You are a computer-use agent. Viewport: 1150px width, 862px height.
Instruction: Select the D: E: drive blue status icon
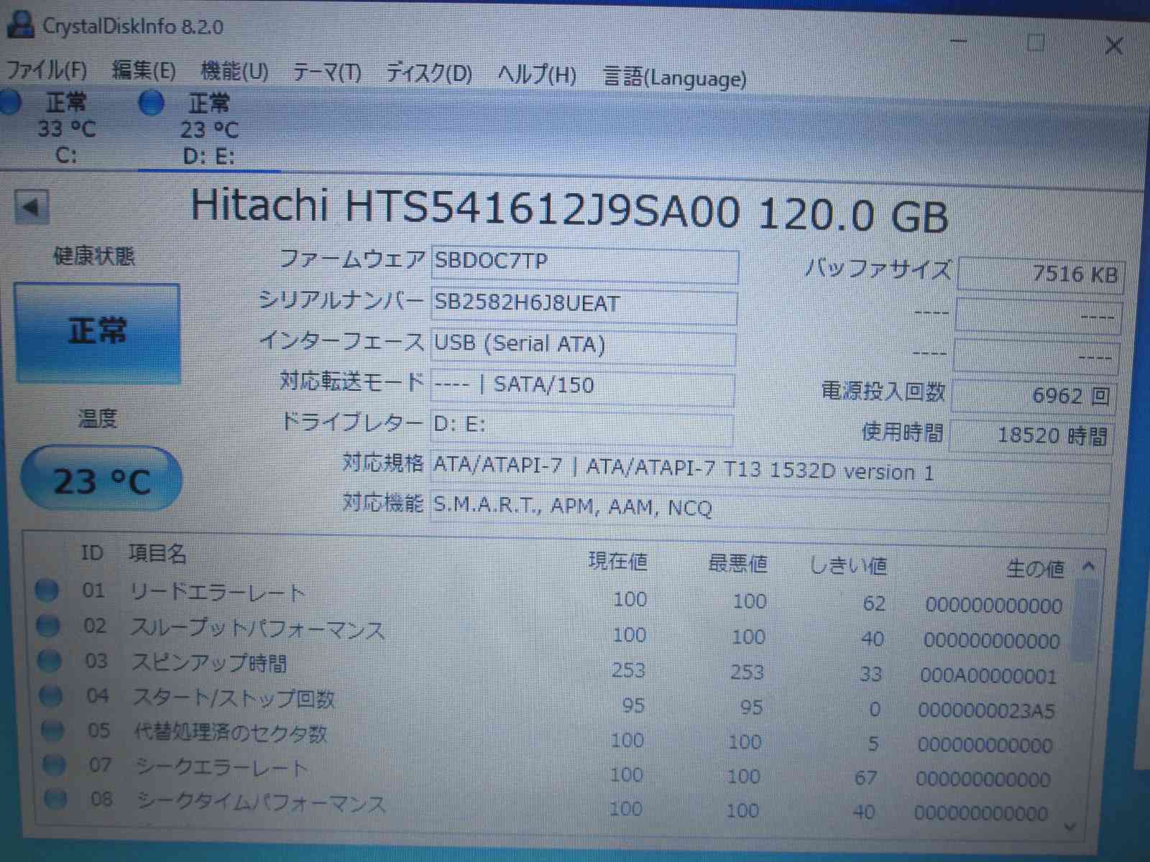tap(151, 103)
